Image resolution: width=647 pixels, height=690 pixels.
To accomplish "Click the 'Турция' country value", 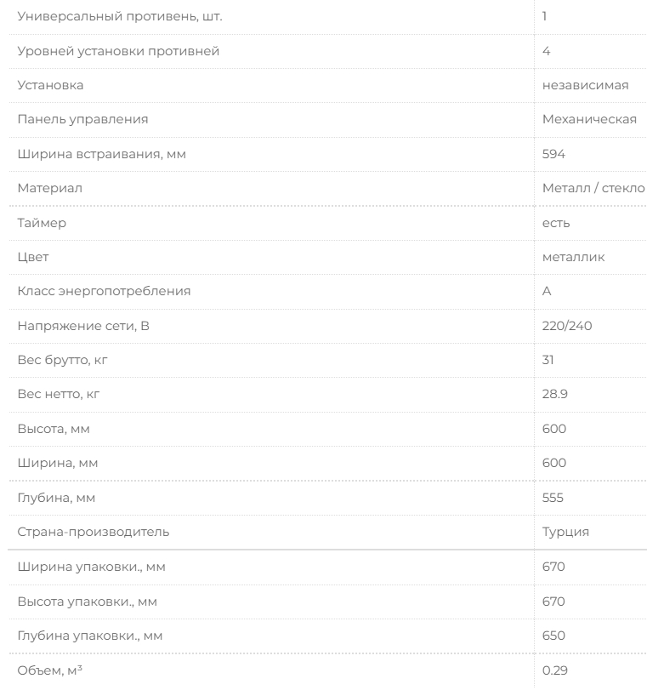I will [565, 532].
